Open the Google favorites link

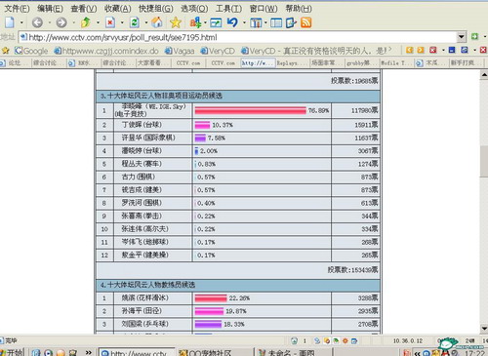click(31, 51)
